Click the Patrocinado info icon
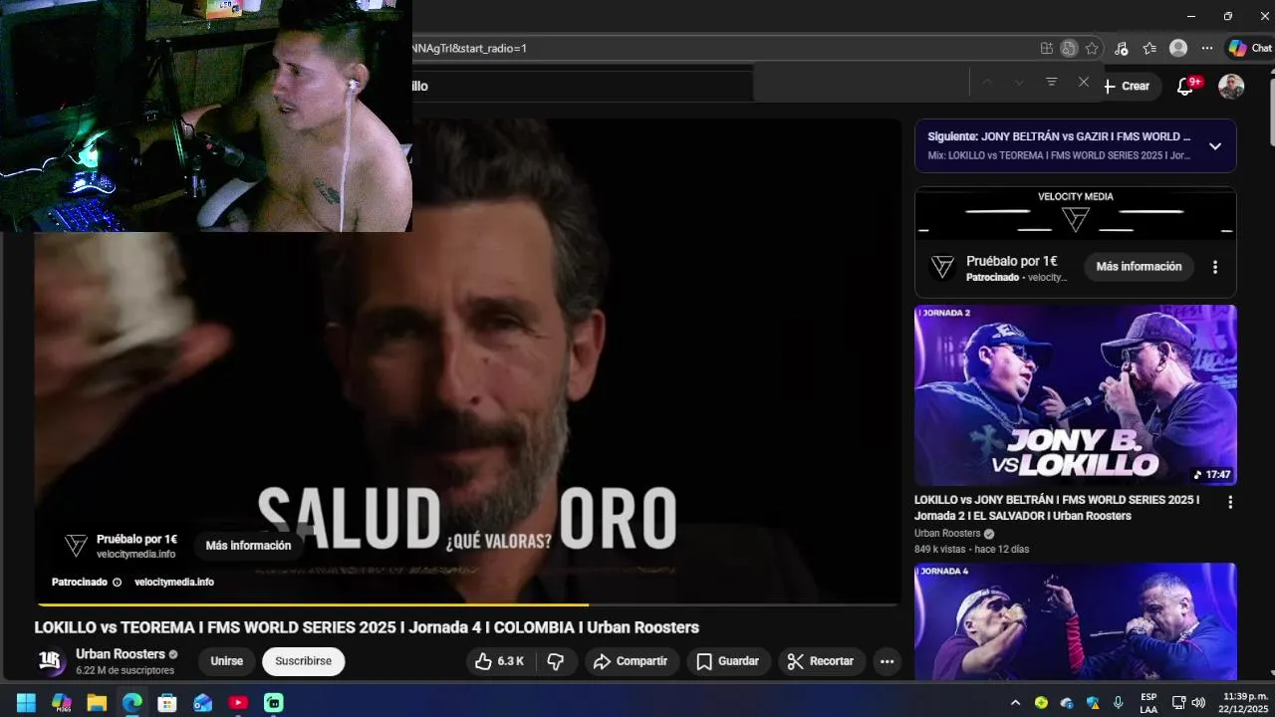 (x=117, y=583)
